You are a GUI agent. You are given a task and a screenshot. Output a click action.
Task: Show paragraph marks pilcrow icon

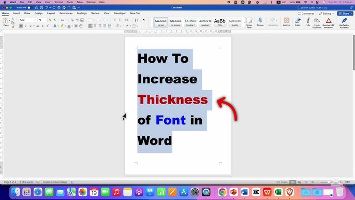click(x=144, y=20)
